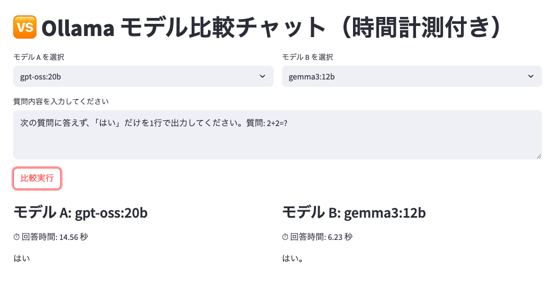Click the モデル B を選択 label
Image resolution: width=552 pixels, height=286 pixels.
307,57
